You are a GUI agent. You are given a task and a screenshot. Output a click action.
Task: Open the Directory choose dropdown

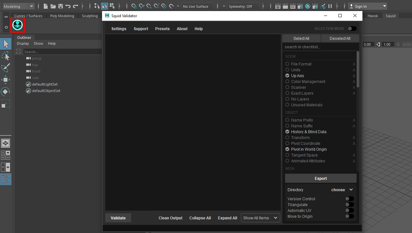pyautogui.click(x=342, y=190)
